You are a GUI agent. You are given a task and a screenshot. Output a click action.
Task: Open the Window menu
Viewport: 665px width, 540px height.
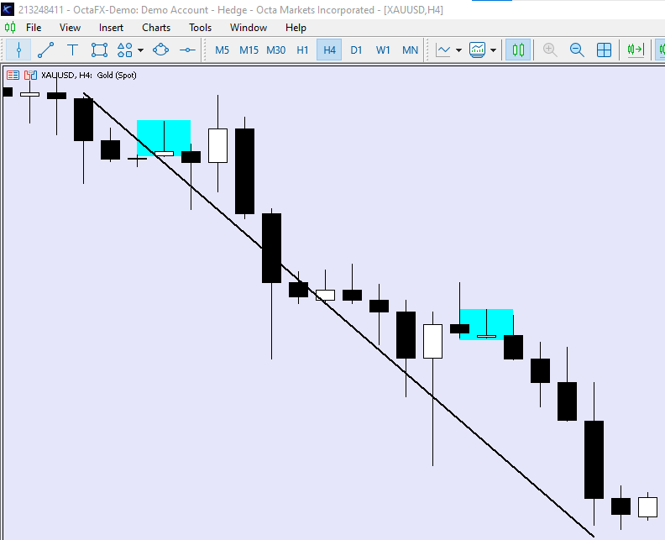tap(249, 28)
